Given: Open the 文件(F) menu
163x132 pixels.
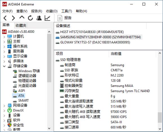Looking at the screenshot, I should point(7,11).
